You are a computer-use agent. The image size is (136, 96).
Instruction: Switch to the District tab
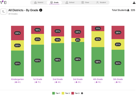[39, 3]
